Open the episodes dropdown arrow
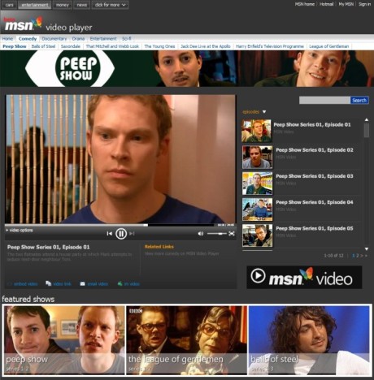Image resolution: width=374 pixels, height=380 pixels. 264,112
